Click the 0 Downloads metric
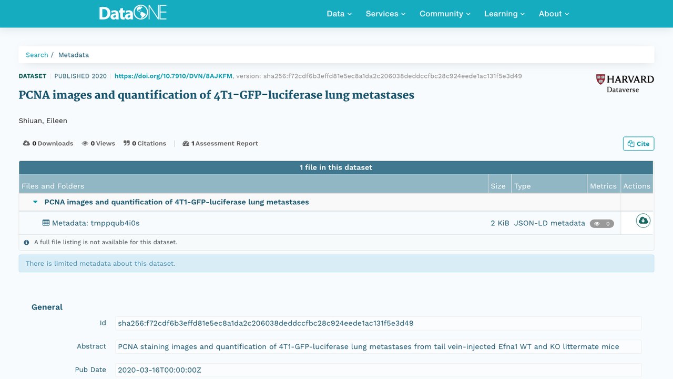This screenshot has height=379, width=673. pyautogui.click(x=48, y=143)
